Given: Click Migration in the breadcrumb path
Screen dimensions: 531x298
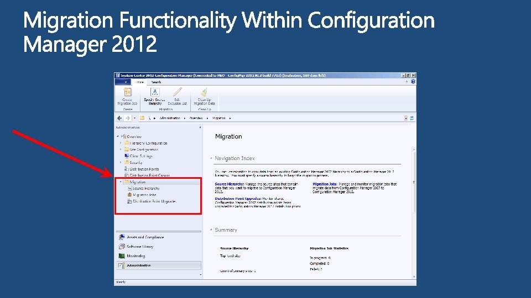Looking at the screenshot, I should 219,118.
